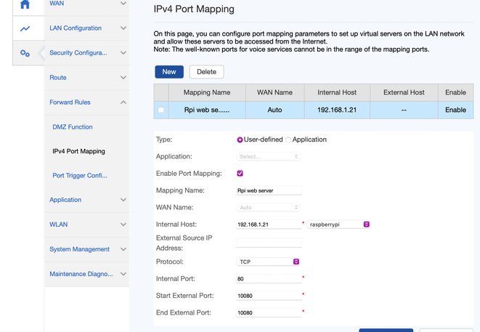Open the DMZ Function page

click(73, 127)
